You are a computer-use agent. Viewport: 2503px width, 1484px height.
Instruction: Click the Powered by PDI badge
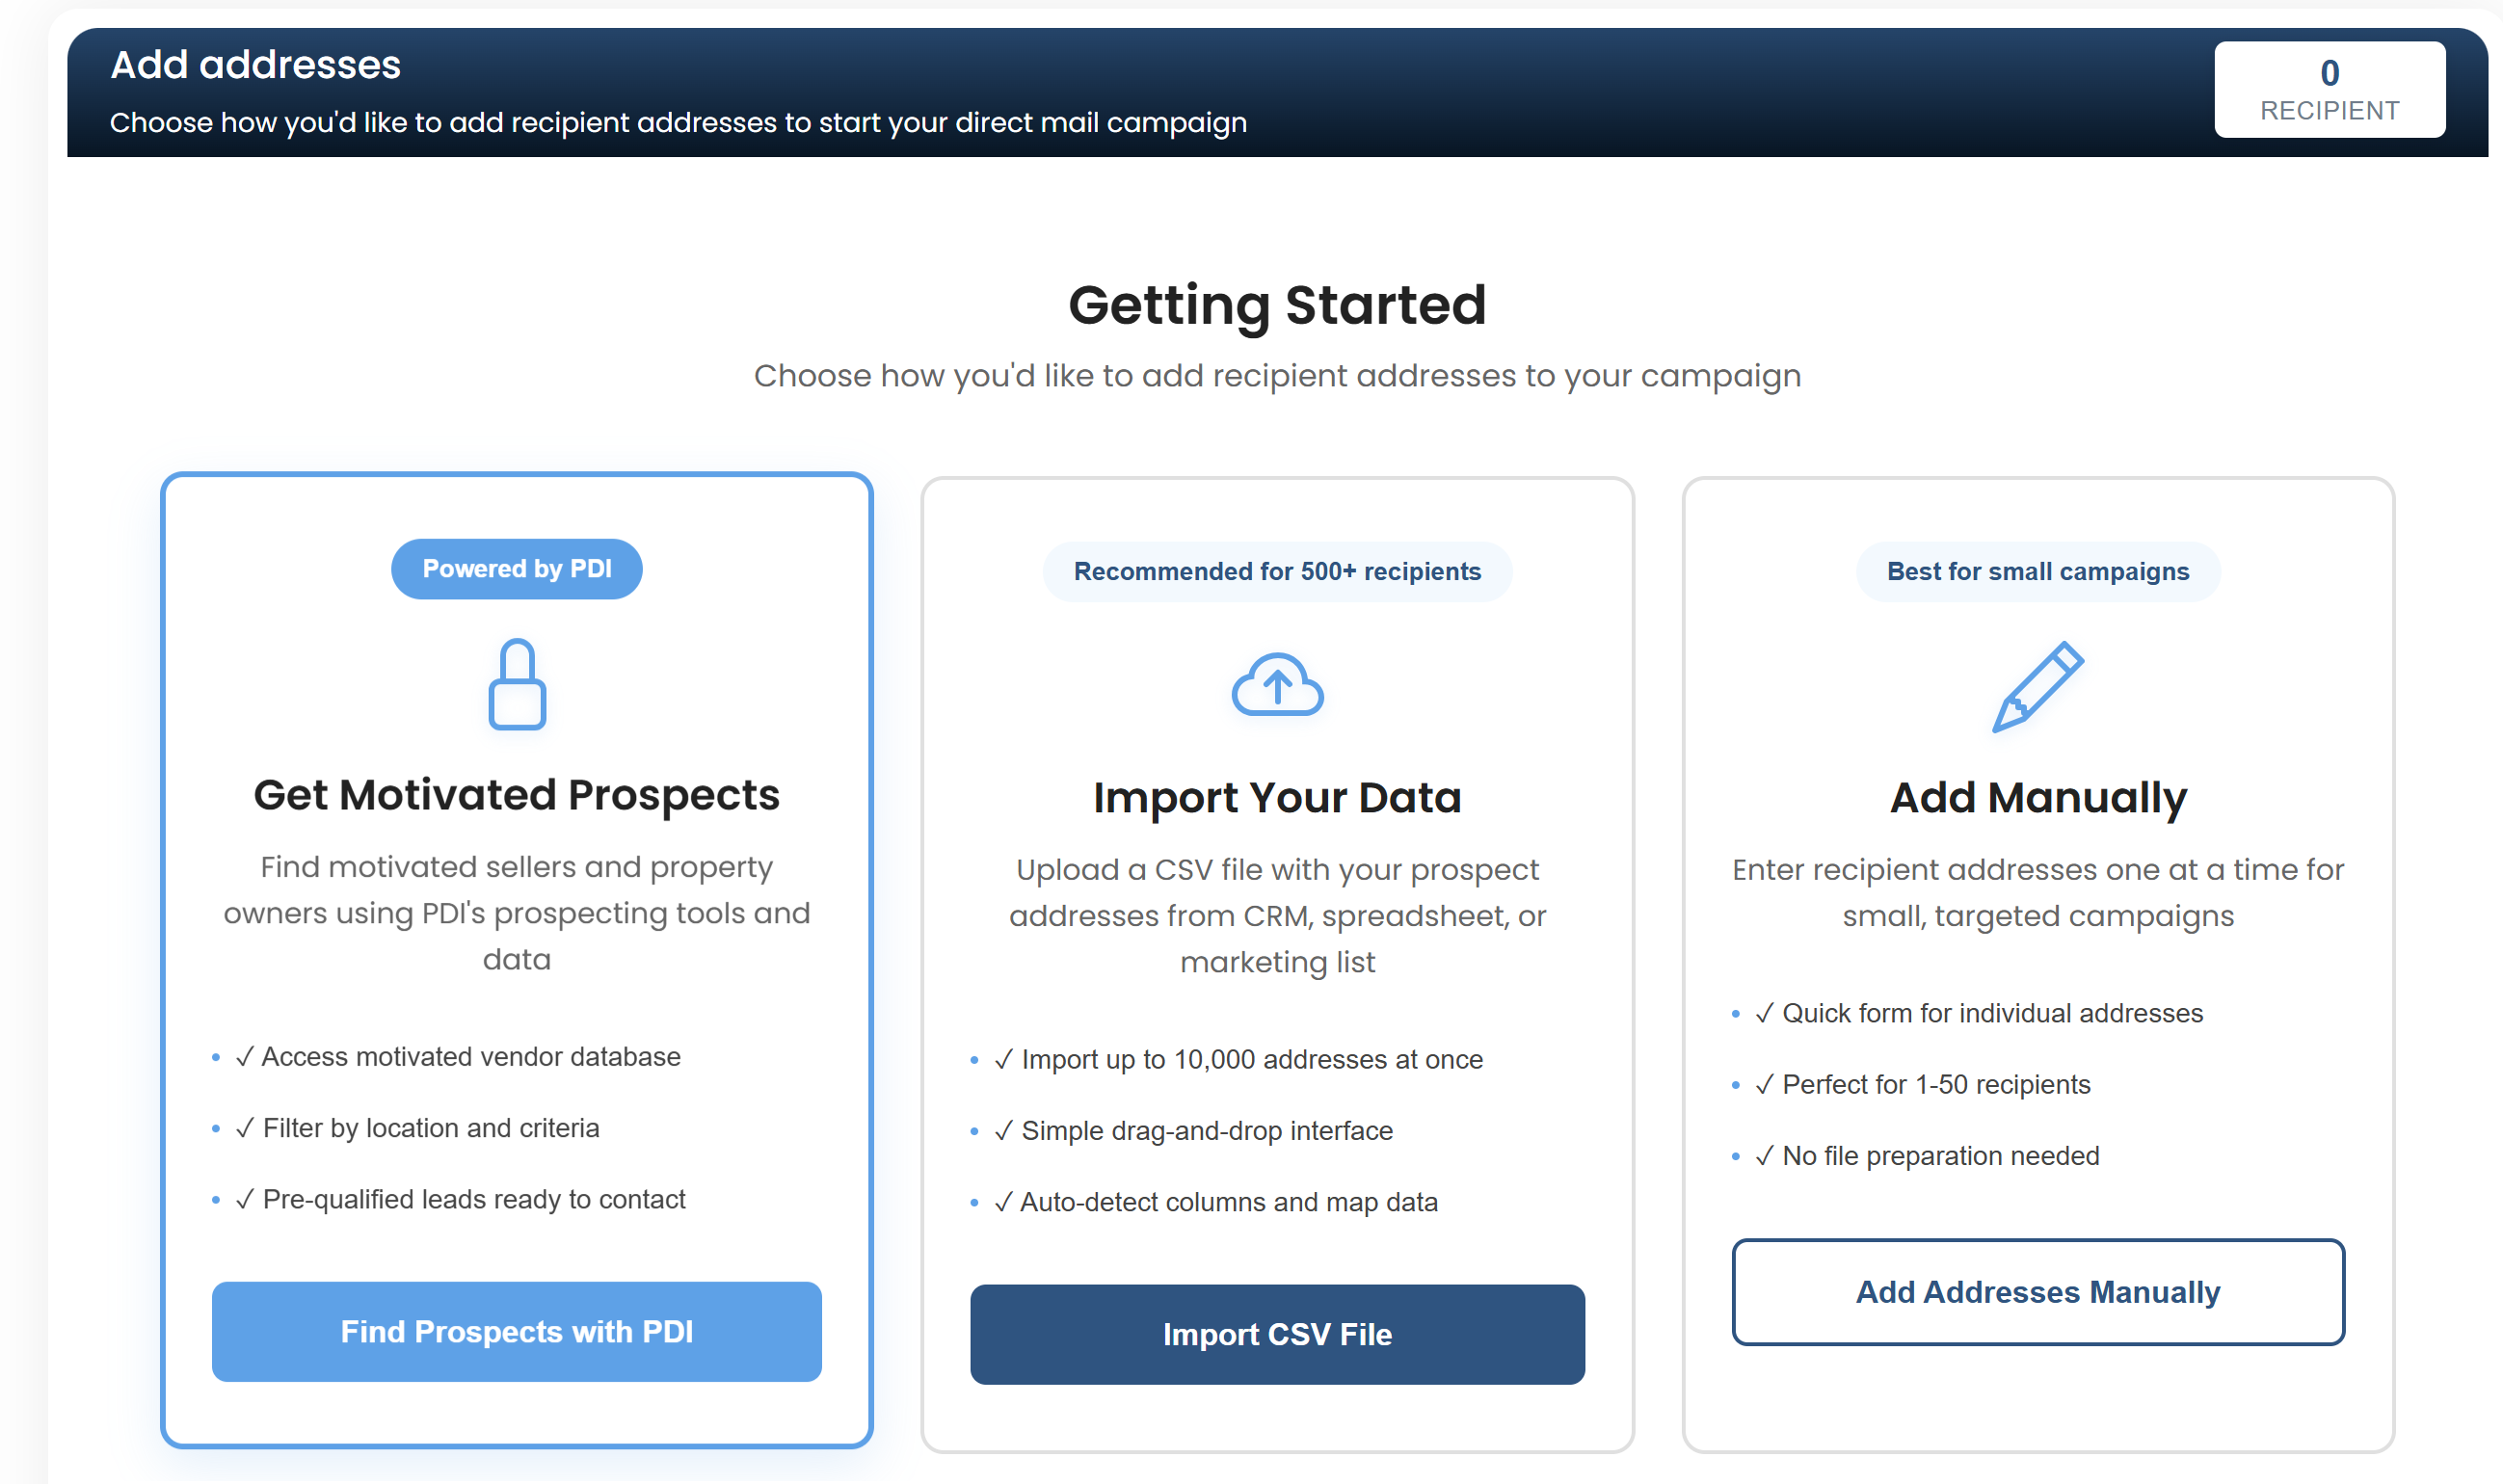(x=516, y=568)
